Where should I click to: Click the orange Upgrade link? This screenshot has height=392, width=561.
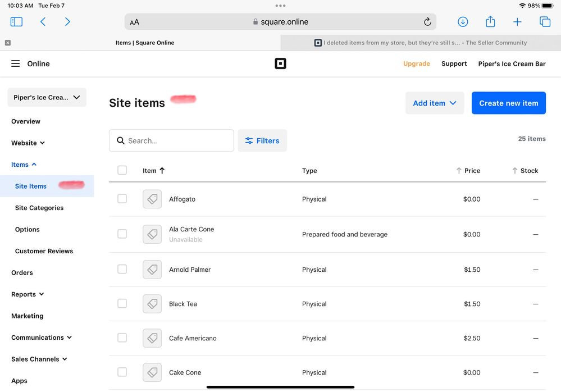click(x=416, y=64)
